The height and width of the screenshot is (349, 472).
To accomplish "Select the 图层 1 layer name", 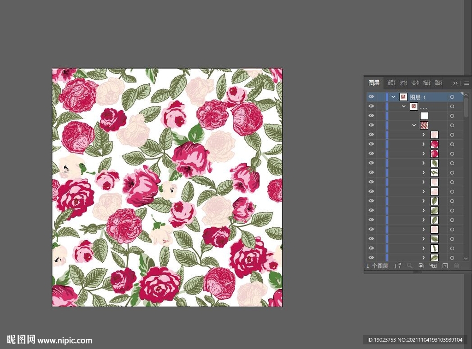I will tap(418, 97).
